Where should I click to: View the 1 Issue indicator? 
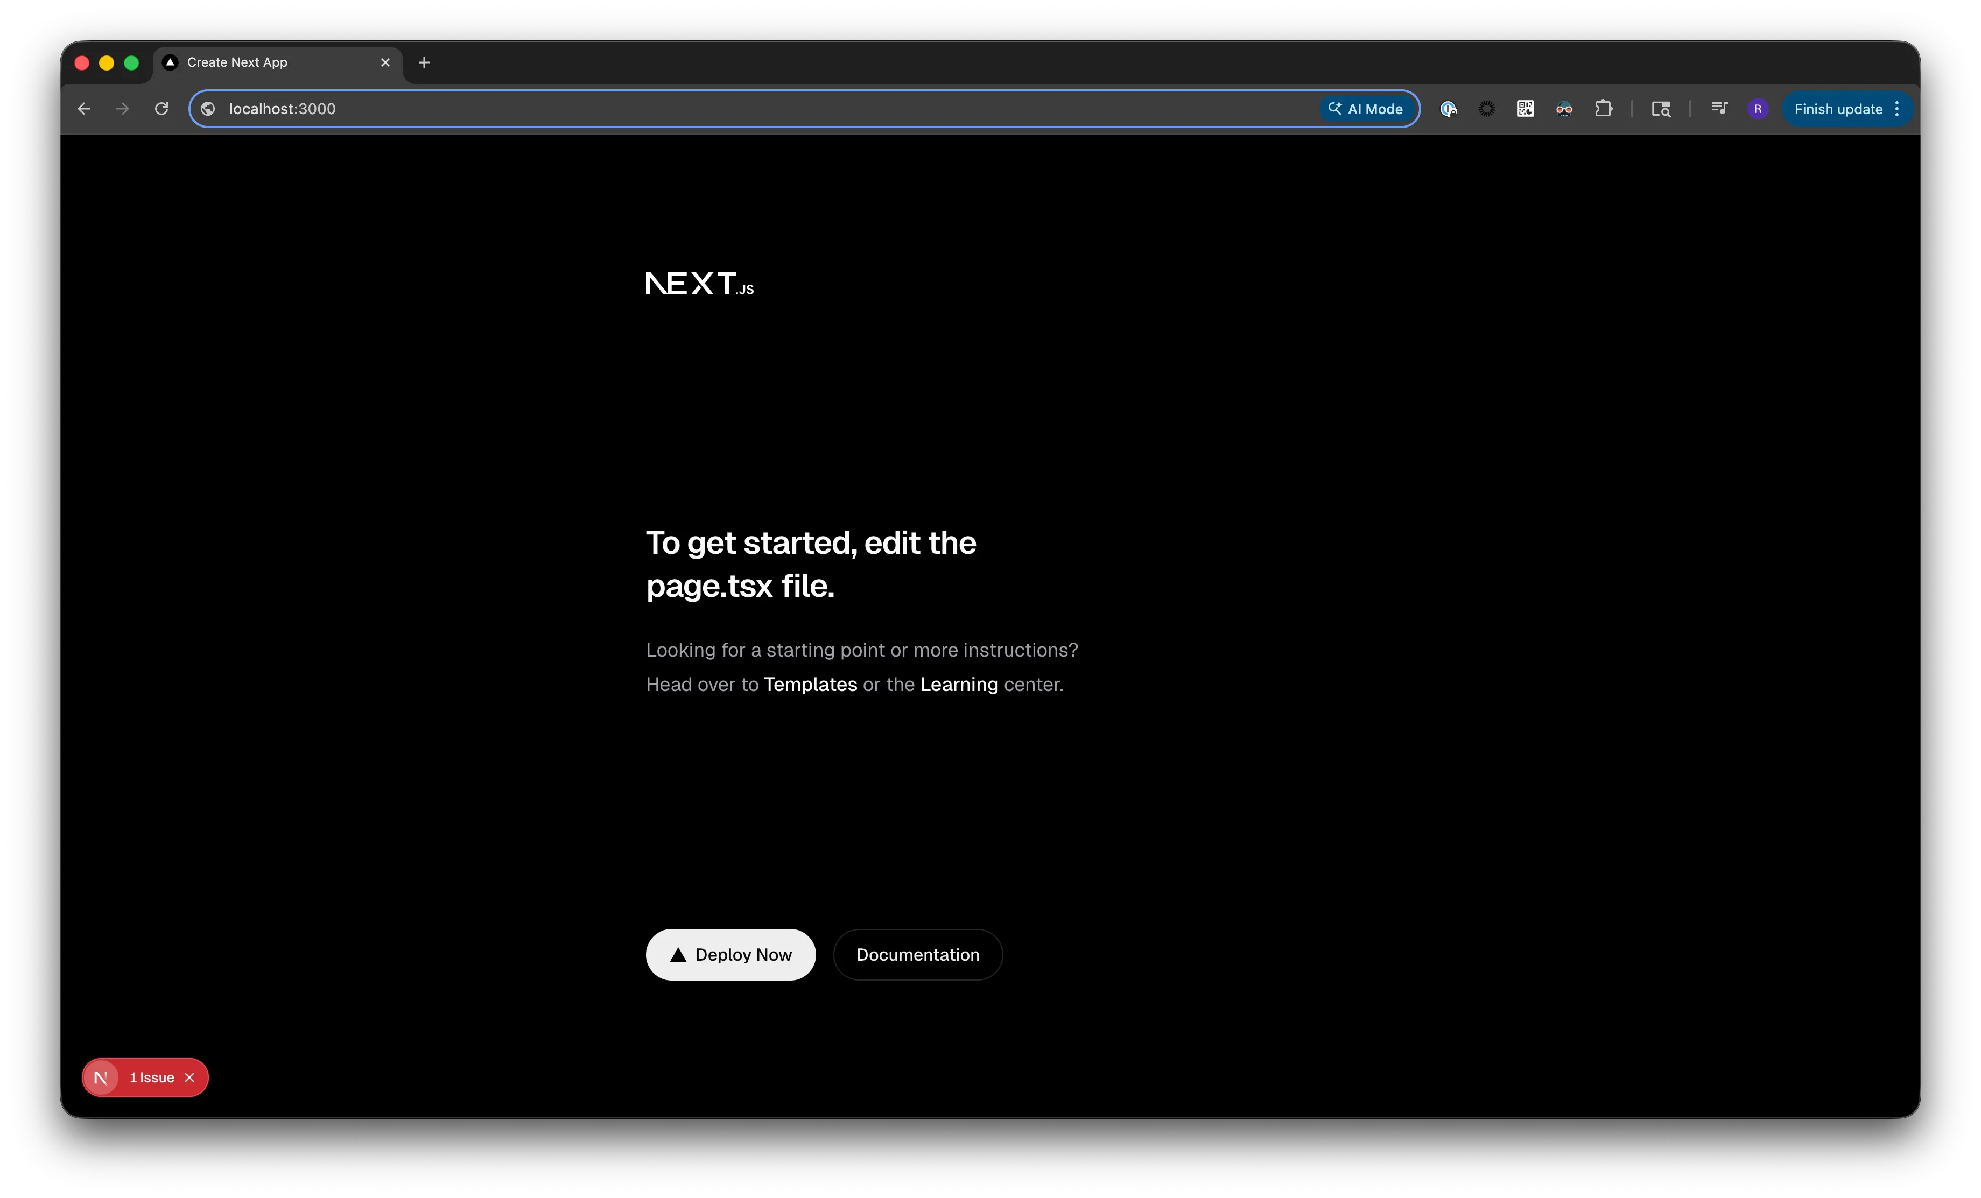coord(151,1077)
